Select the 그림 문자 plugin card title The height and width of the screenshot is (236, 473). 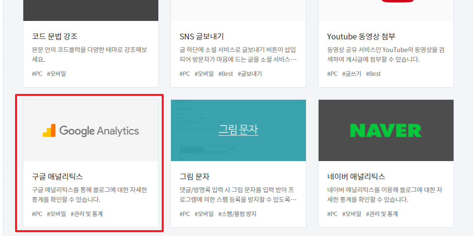pos(194,177)
